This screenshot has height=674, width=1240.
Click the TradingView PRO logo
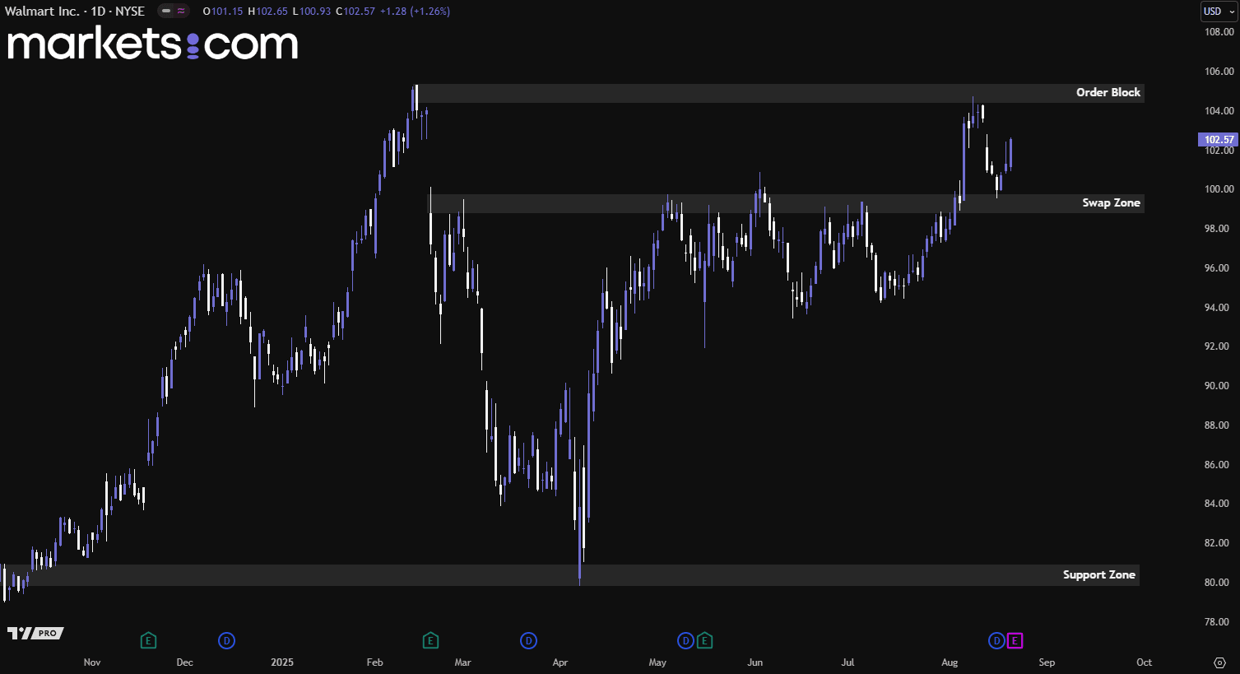[35, 633]
